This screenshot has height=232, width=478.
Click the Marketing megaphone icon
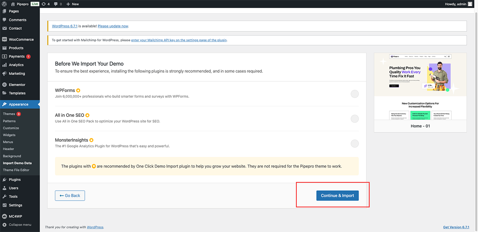click(4, 73)
